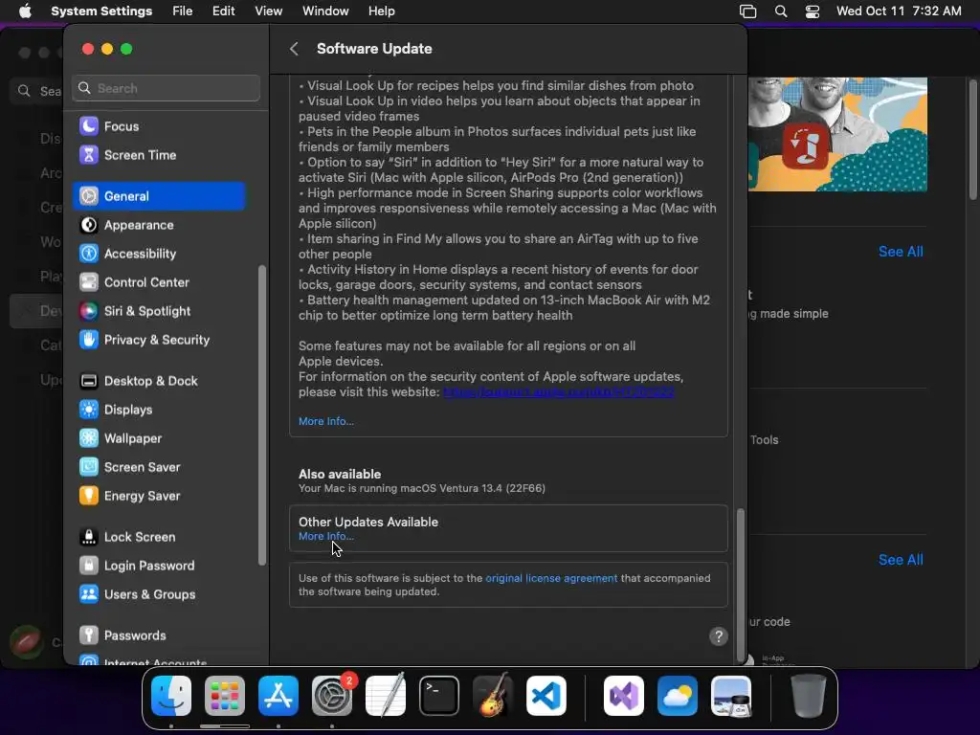Click the App Store featured banner image
This screenshot has height=735, width=980.
tap(837, 134)
